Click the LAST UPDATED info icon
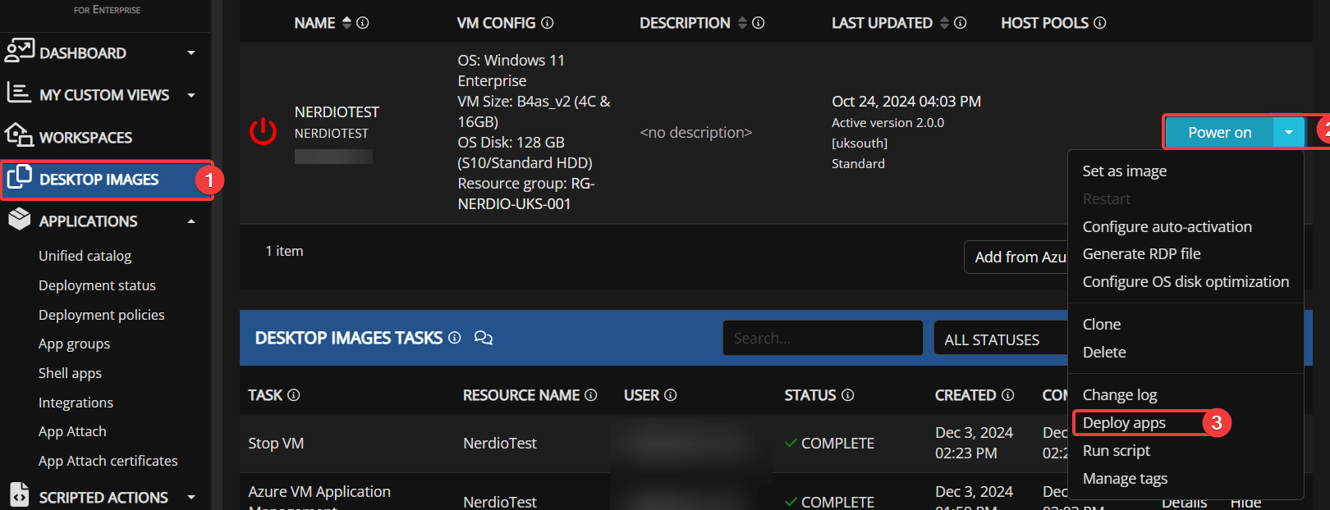Image resolution: width=1330 pixels, height=510 pixels. [x=961, y=23]
